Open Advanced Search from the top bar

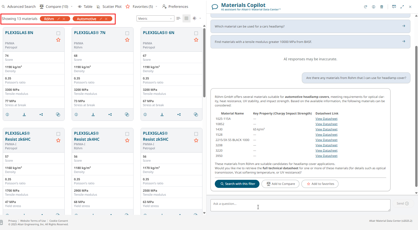tap(19, 7)
